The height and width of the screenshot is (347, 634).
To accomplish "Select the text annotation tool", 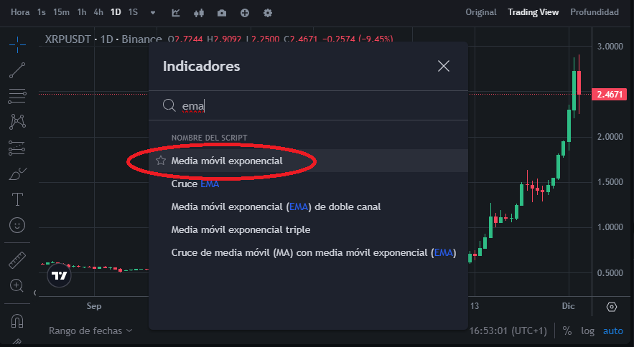I will tap(17, 199).
